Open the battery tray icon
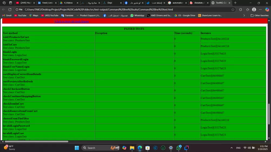Viewport: 271px width, 152px height. 253,148
